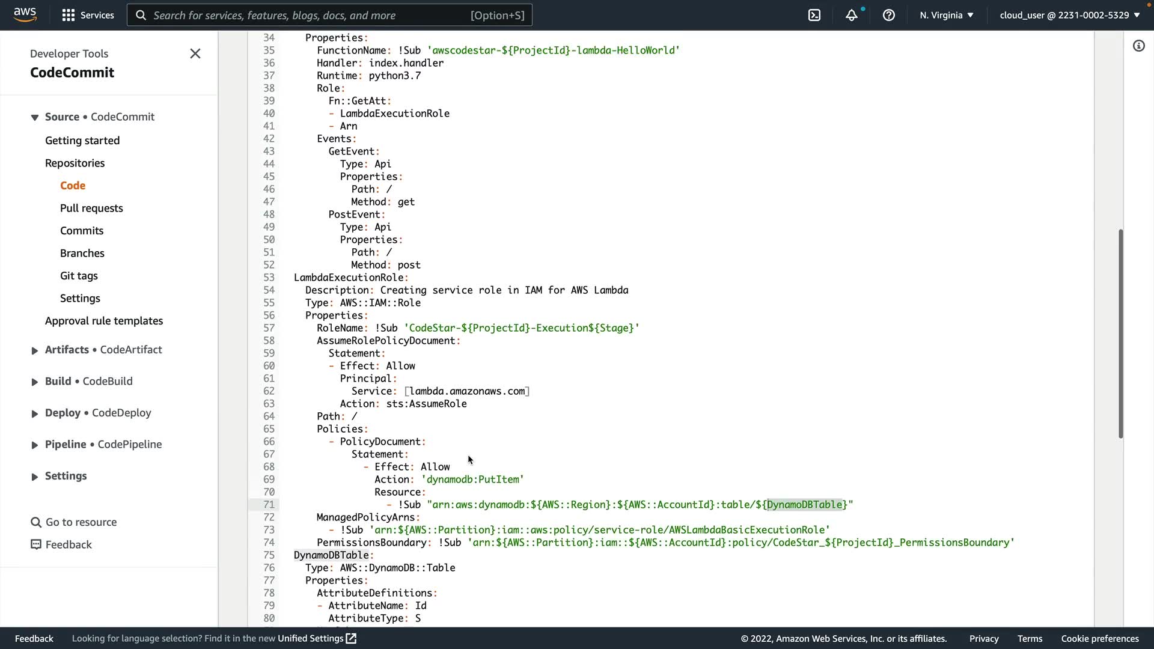
Task: Expand the Pipeline CodePipeline section
Action: (x=34, y=445)
